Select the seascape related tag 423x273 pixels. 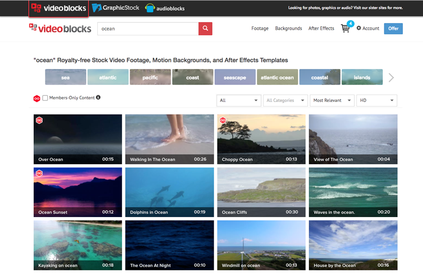(x=235, y=77)
